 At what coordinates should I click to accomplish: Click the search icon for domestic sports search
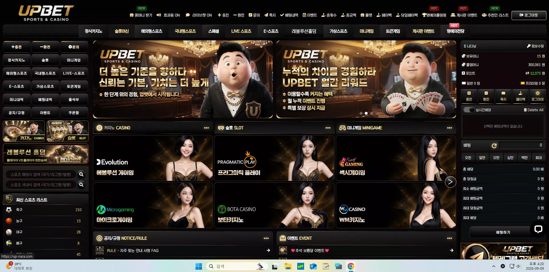[x=81, y=184]
